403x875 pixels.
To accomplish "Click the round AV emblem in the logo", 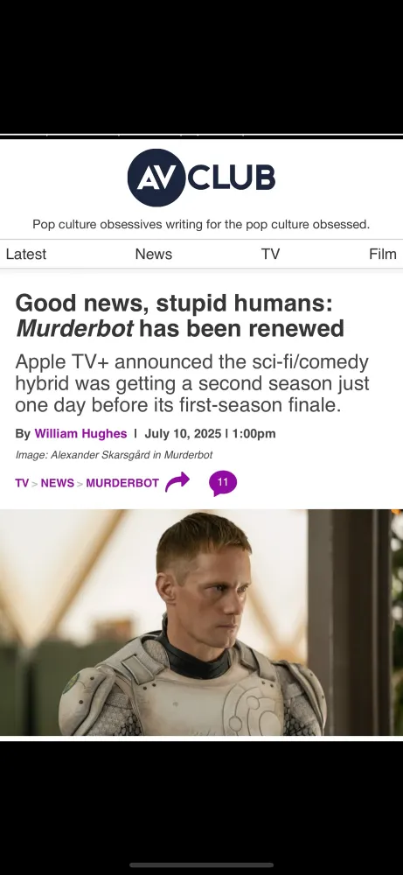I will tap(156, 178).
